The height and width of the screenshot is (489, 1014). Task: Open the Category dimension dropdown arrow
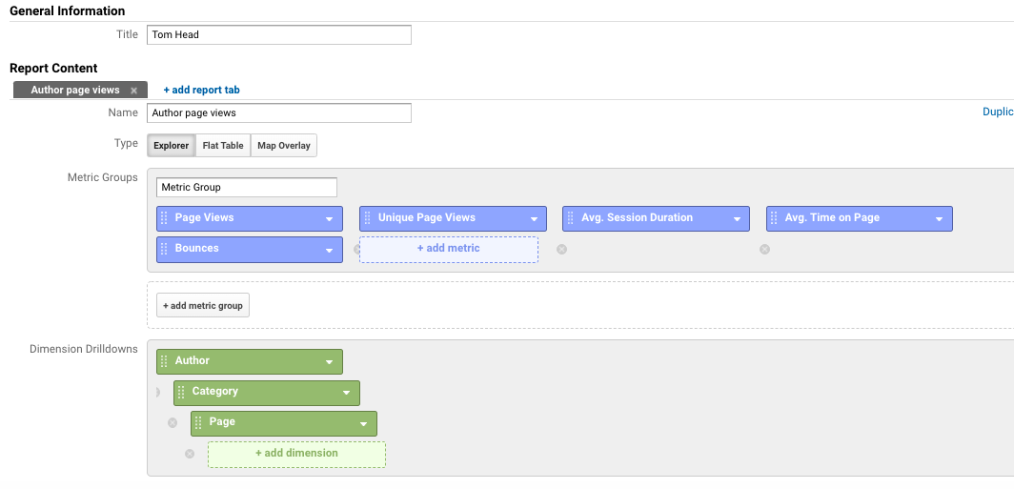(x=347, y=393)
